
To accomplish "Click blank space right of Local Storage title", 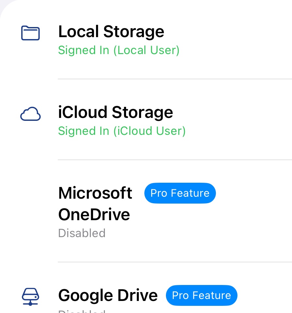I will (229, 32).
